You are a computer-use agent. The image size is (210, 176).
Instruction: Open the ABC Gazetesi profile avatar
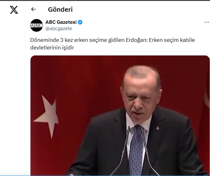[x=37, y=25]
